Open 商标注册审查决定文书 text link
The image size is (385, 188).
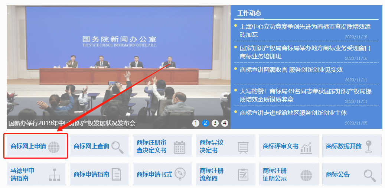point(151,146)
